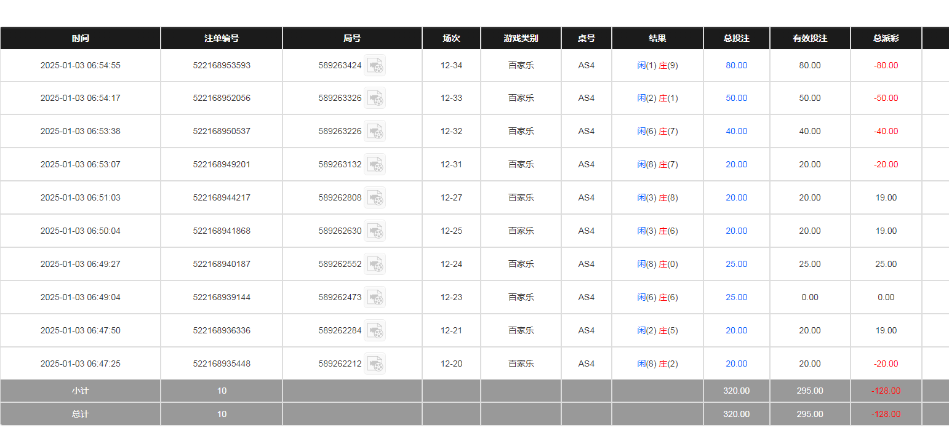
Task: Click result 闲(6) 庄(6) cell
Action: [657, 298]
